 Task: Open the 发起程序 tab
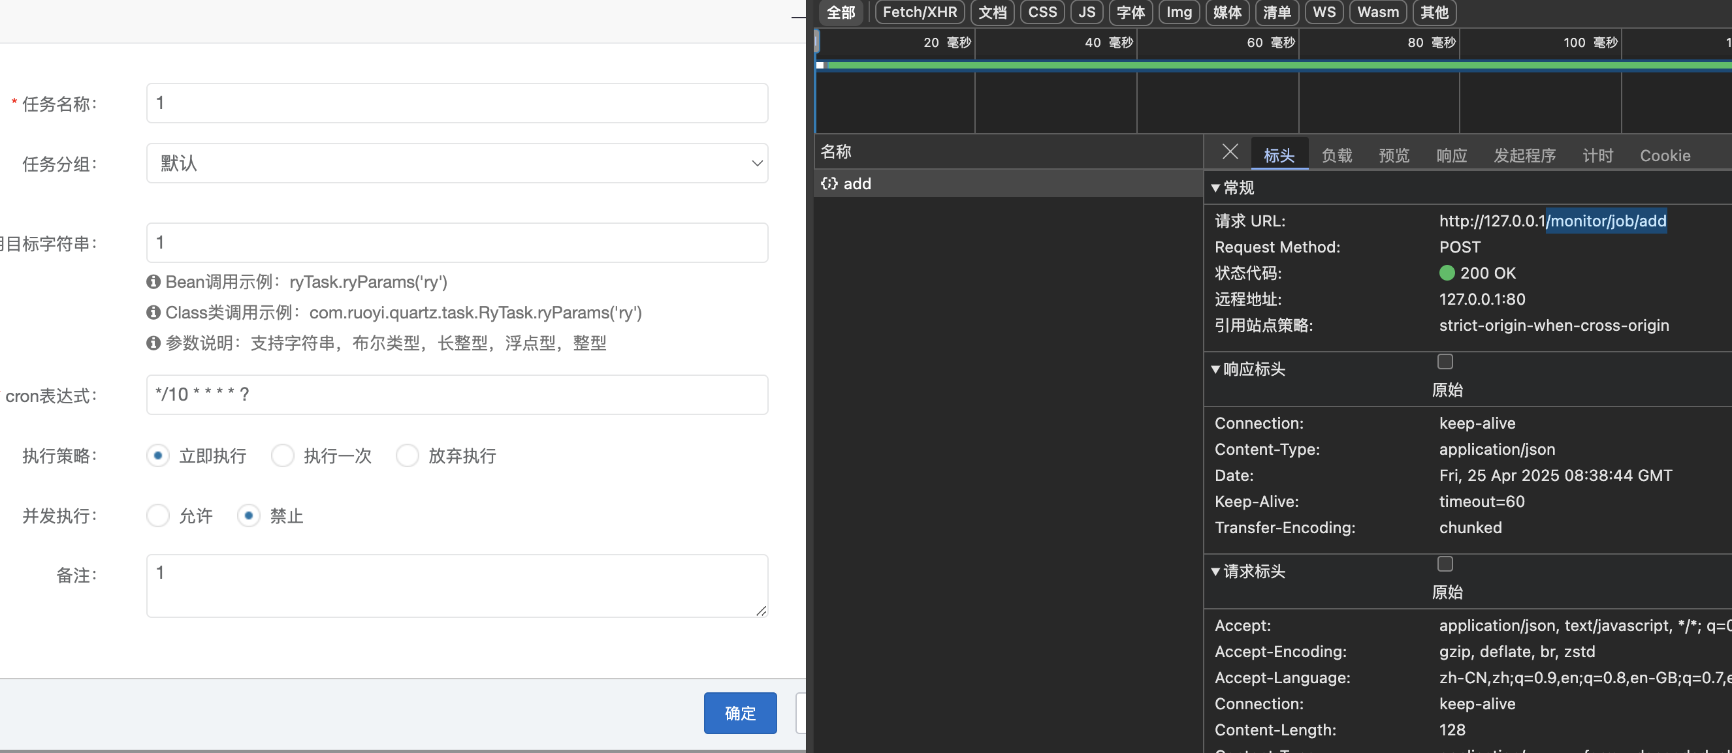click(x=1524, y=155)
